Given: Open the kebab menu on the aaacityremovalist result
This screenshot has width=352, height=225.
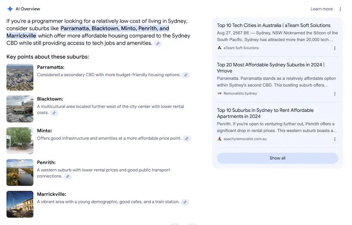Looking at the screenshot, I should pyautogui.click(x=335, y=139).
